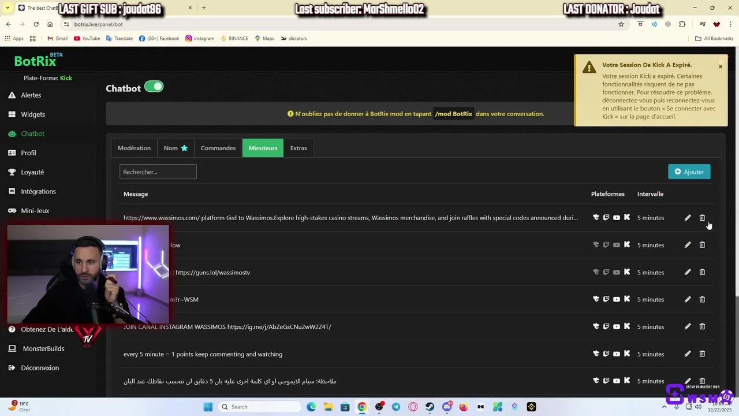Open File Explorer from the taskbar
The image size is (739, 416).
(x=328, y=407)
